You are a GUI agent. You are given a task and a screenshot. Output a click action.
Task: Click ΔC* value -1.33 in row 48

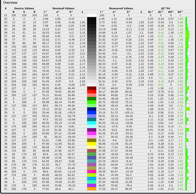coord(161,178)
